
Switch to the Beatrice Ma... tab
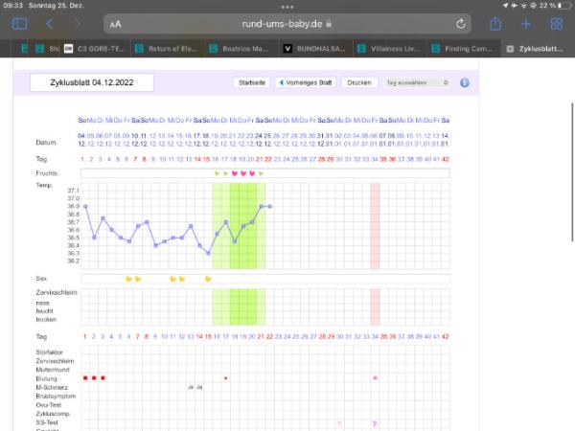point(241,49)
